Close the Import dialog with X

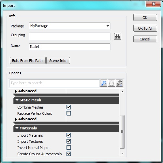[153, 4]
